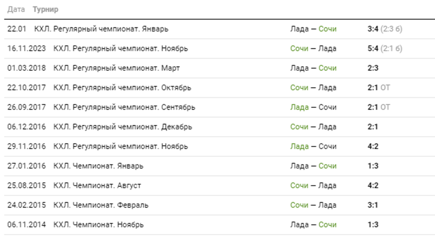
Task: Click score 4:2 of the 29.11.2016 match
Action: [x=372, y=146]
